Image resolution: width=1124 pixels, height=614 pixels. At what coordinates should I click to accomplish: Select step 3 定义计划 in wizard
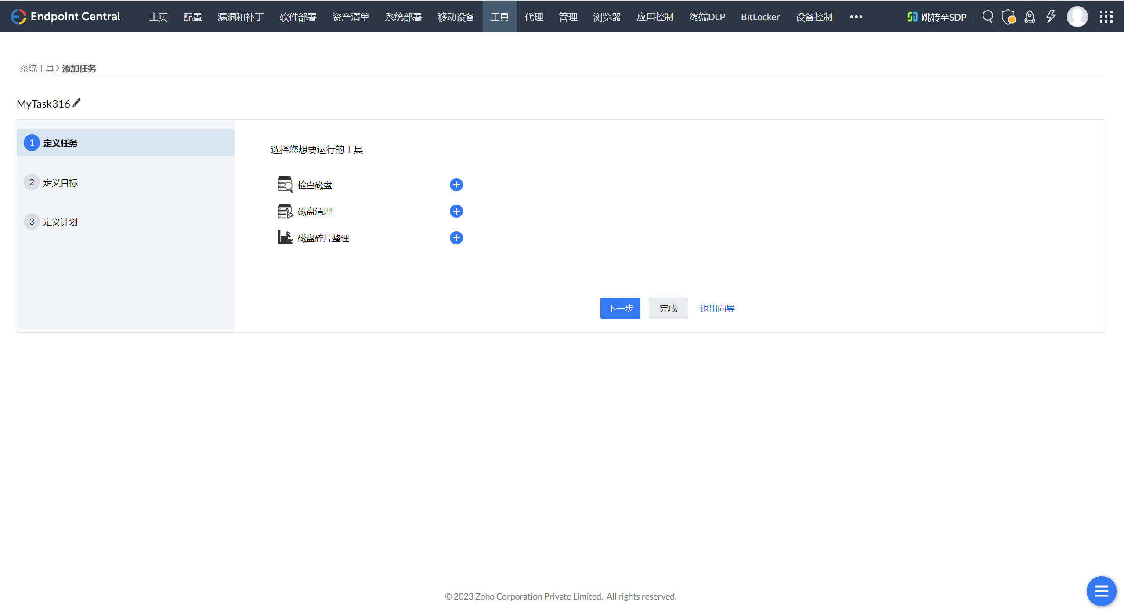(x=60, y=222)
